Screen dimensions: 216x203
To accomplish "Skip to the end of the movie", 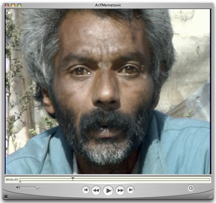I will (x=131, y=190).
